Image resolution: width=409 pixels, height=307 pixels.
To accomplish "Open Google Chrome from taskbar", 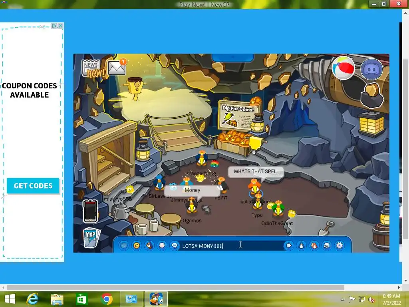I will pyautogui.click(x=106, y=299).
